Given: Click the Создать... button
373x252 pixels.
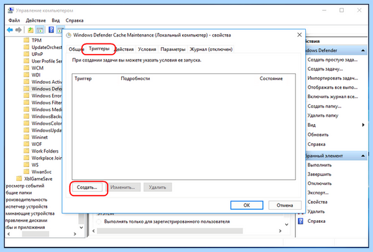Looking at the screenshot, I should (x=87, y=187).
